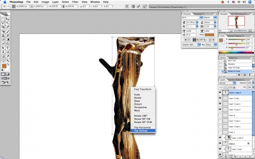This screenshot has width=255, height=159.
Task: Enable Quick Mask mode
Action: 8,74
